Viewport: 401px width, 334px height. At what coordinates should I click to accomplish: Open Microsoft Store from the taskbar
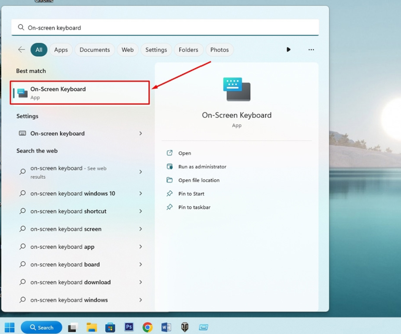[110, 327]
